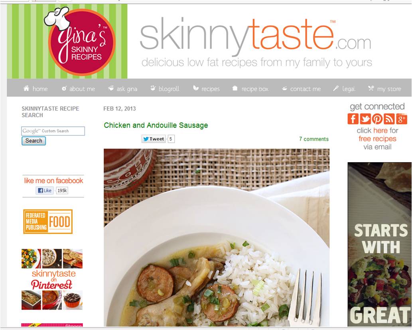Open the recipes menu item

point(206,89)
